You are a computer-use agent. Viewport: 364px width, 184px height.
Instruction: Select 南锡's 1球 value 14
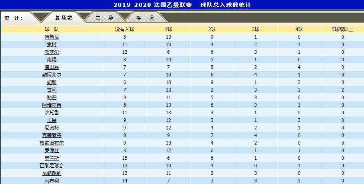[x=169, y=60]
